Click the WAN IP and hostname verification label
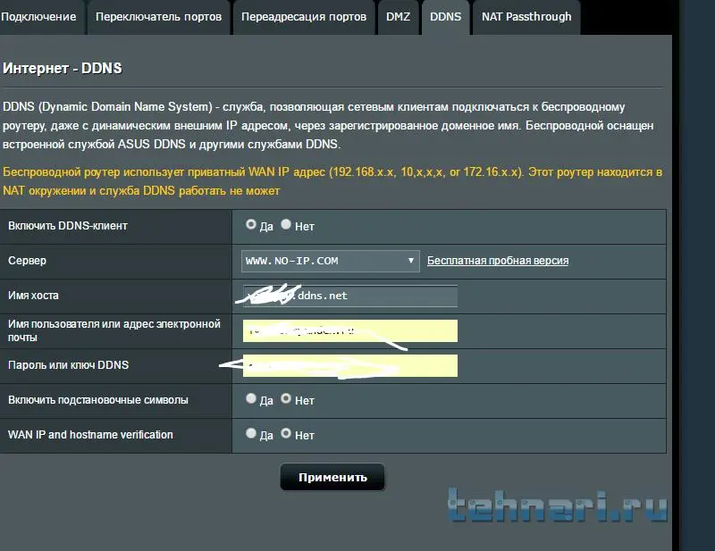Screen dimensions: 715x551 pos(90,435)
